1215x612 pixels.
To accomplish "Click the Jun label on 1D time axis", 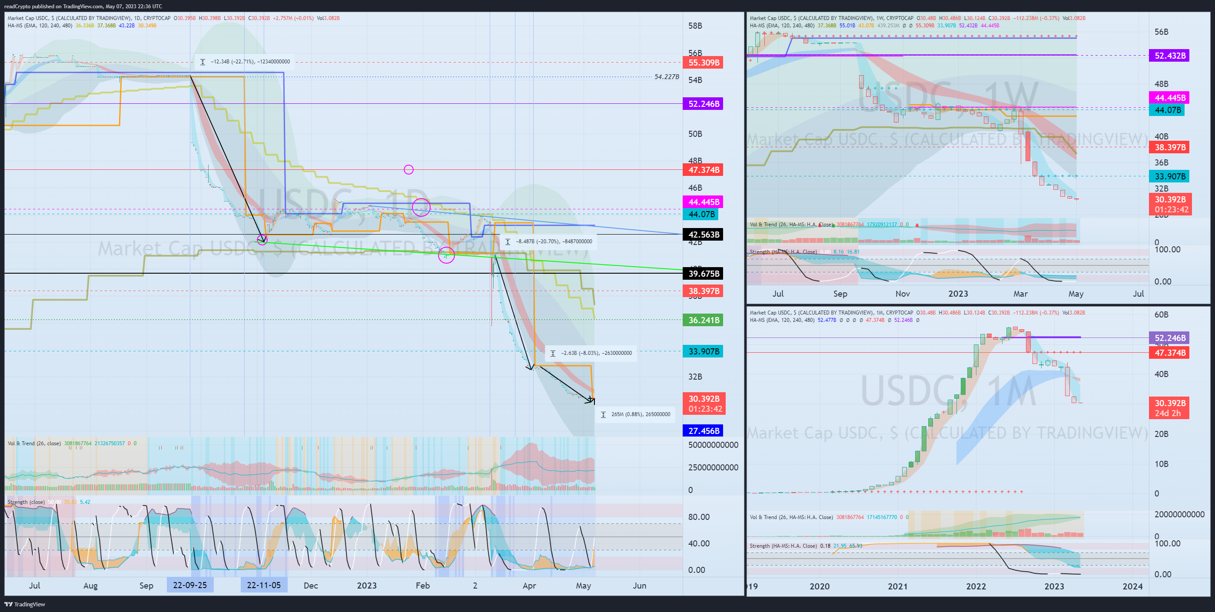I will click(639, 585).
